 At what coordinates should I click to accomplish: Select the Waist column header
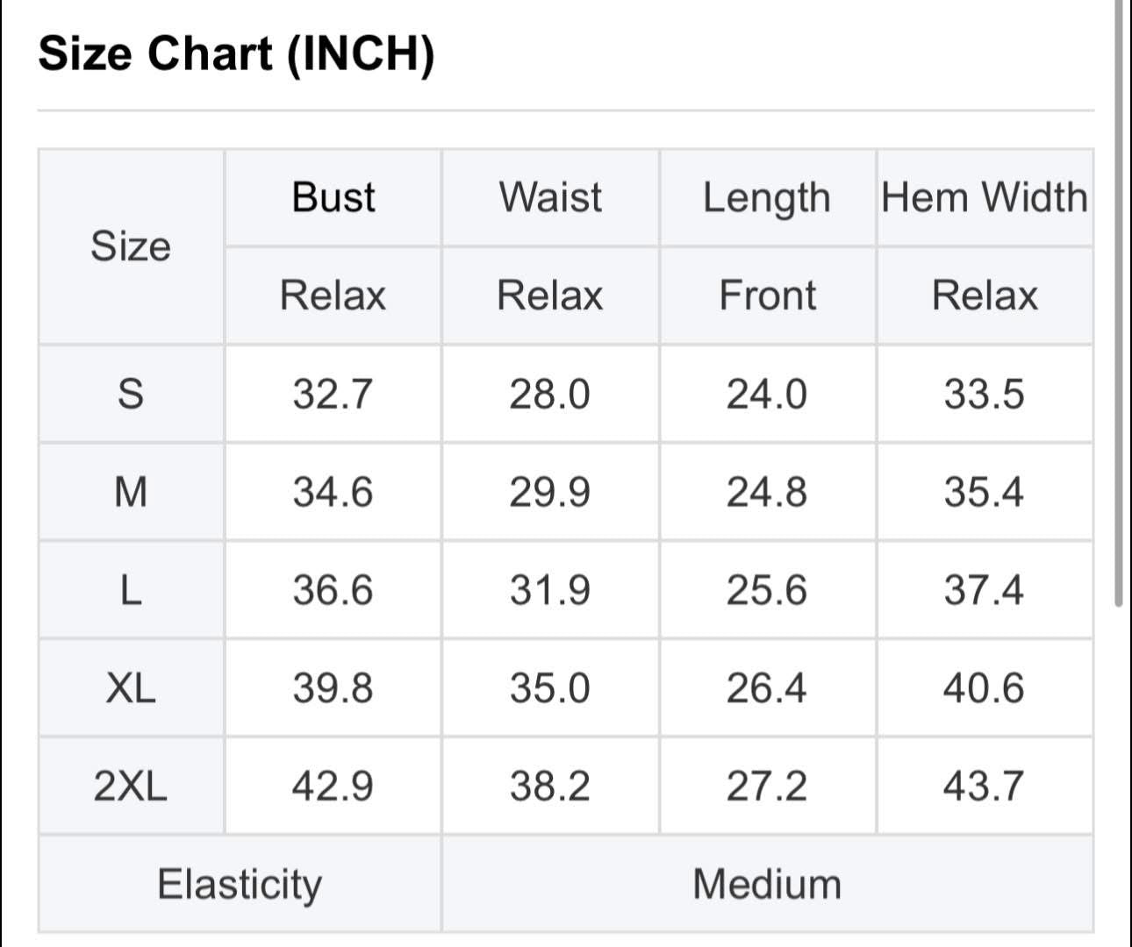(550, 197)
